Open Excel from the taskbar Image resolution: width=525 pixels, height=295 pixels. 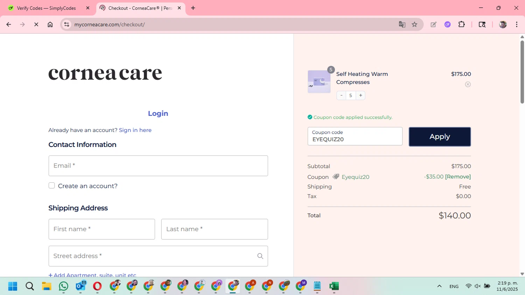click(334, 286)
